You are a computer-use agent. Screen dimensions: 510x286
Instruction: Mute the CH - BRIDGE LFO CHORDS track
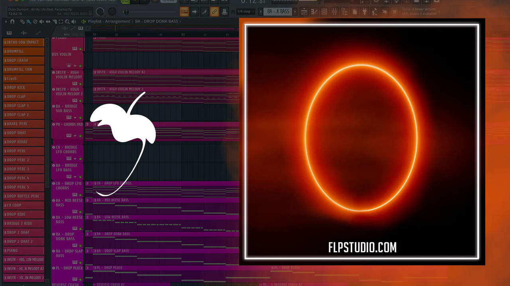(80, 159)
